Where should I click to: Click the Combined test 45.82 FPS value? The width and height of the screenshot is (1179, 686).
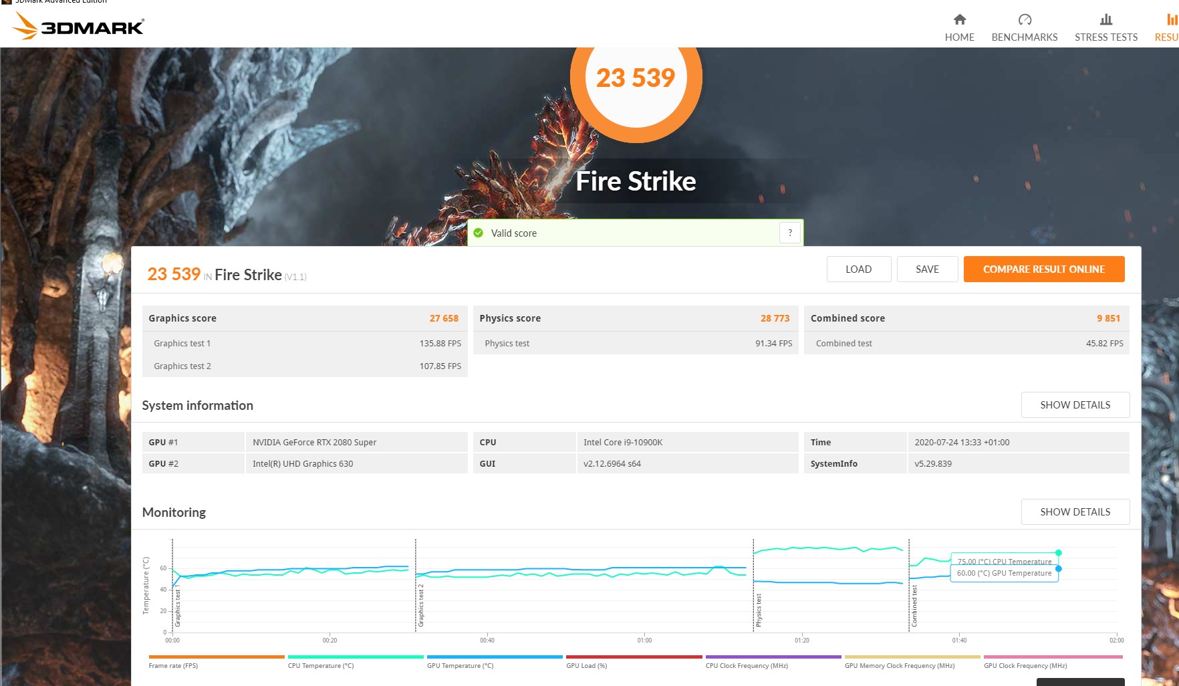click(x=1105, y=343)
